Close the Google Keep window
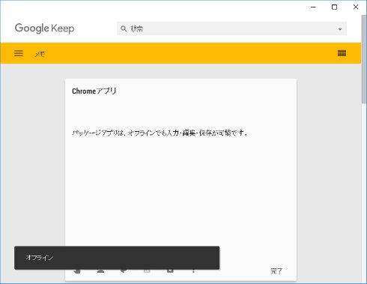Viewport: 367px width, 284px height. pyautogui.click(x=356, y=7)
